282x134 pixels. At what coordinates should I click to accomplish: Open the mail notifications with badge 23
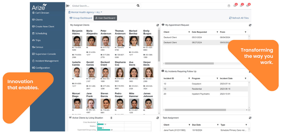click(235, 6)
